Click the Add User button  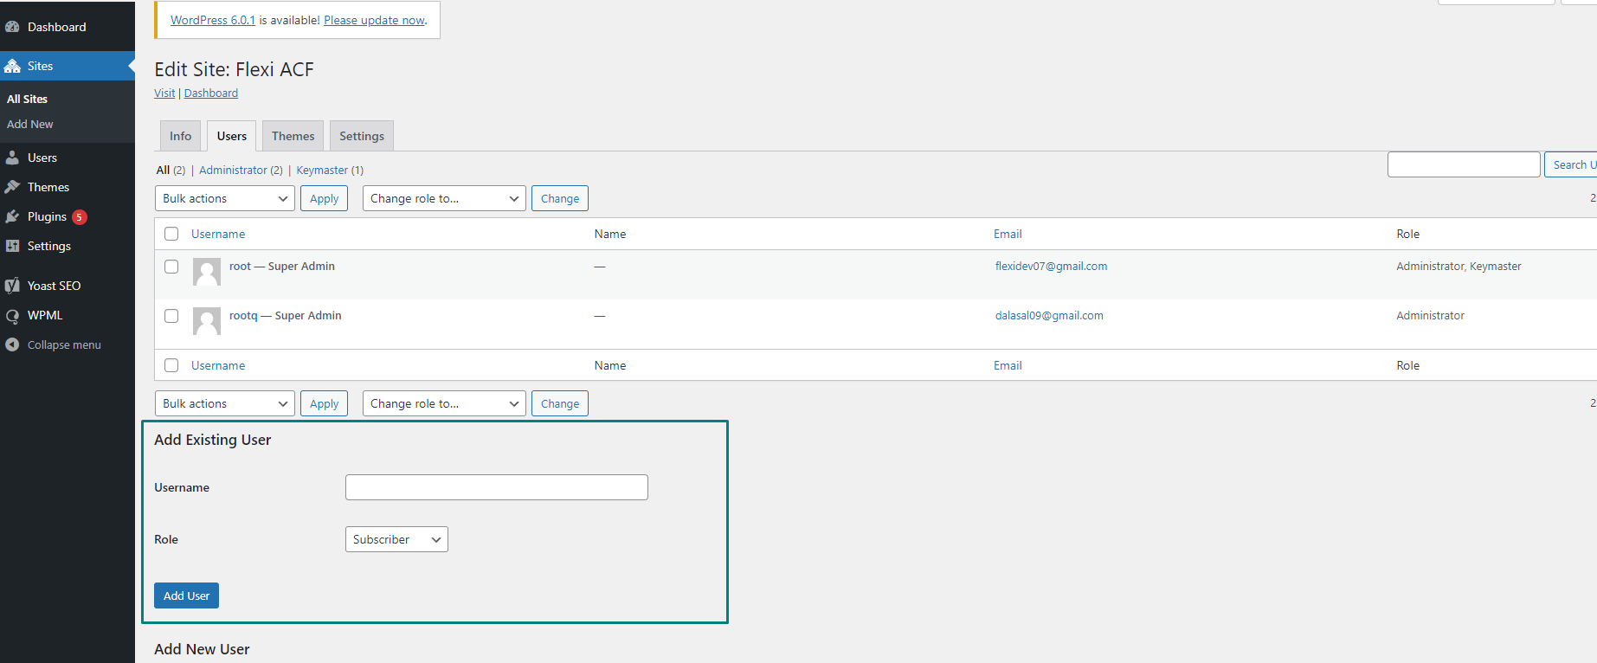pyautogui.click(x=186, y=595)
